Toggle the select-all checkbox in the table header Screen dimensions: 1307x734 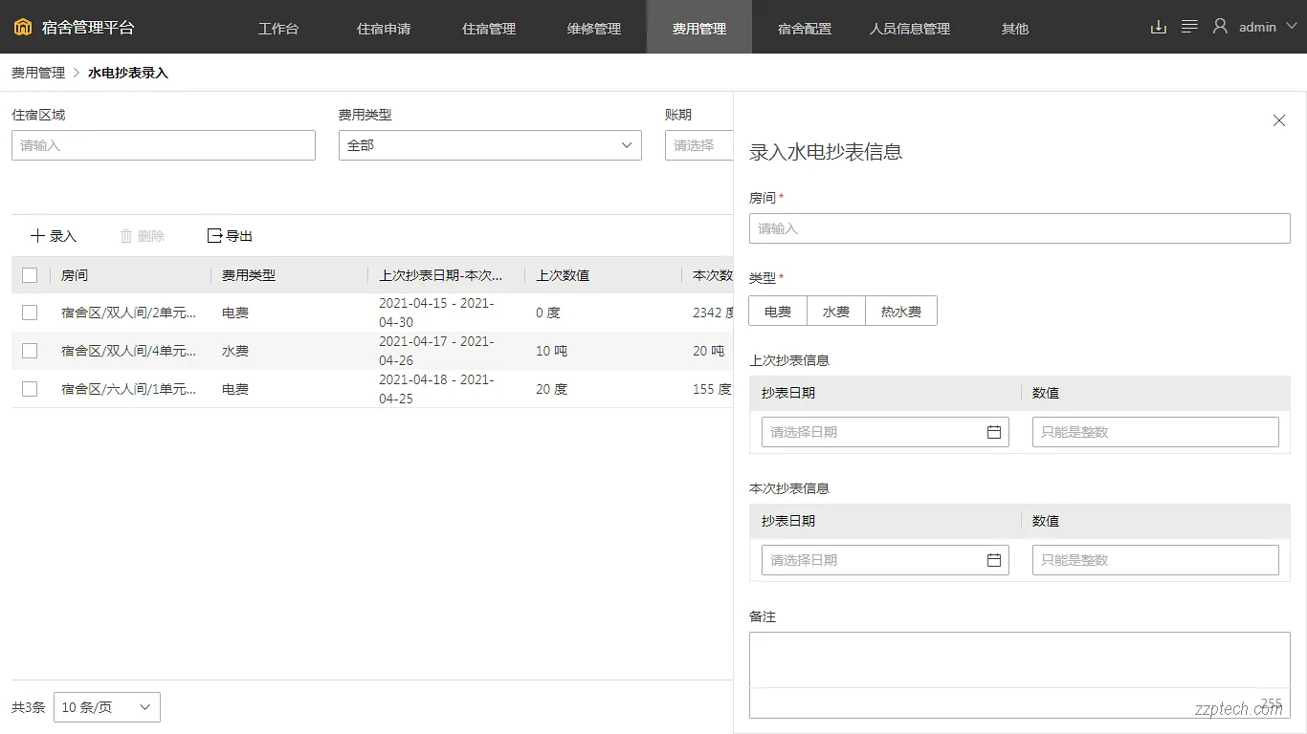tap(29, 274)
